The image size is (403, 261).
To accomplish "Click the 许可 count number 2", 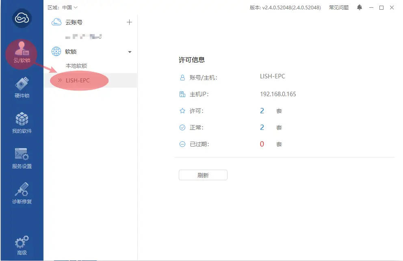I will click(x=262, y=111).
